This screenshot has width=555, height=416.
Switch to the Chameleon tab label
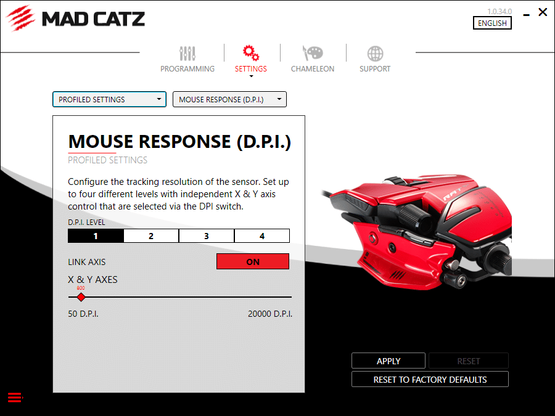click(312, 69)
